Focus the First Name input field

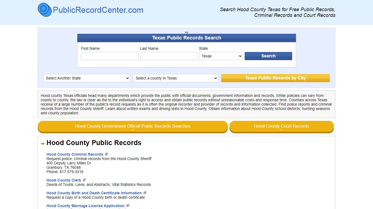(110, 56)
